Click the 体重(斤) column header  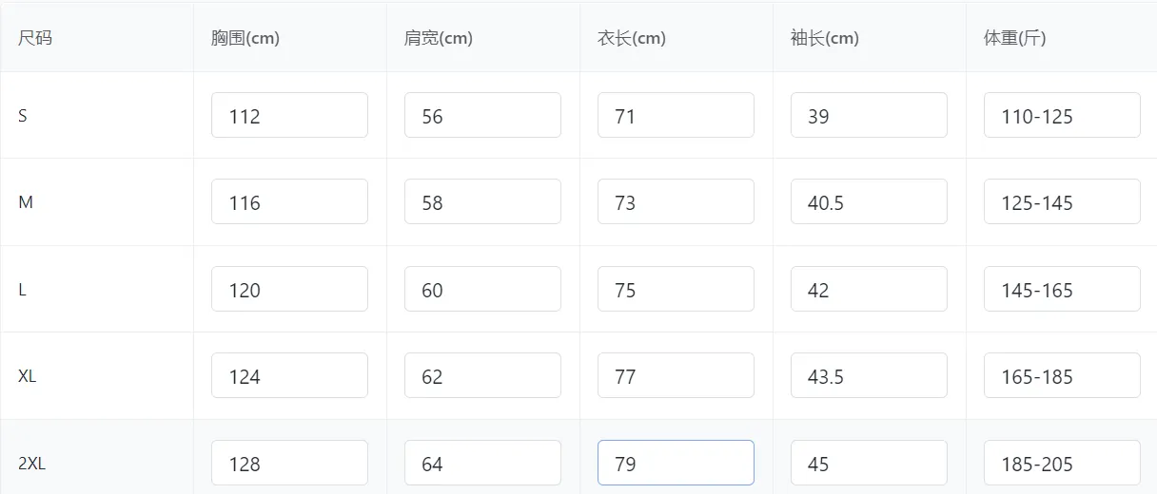tap(1014, 38)
